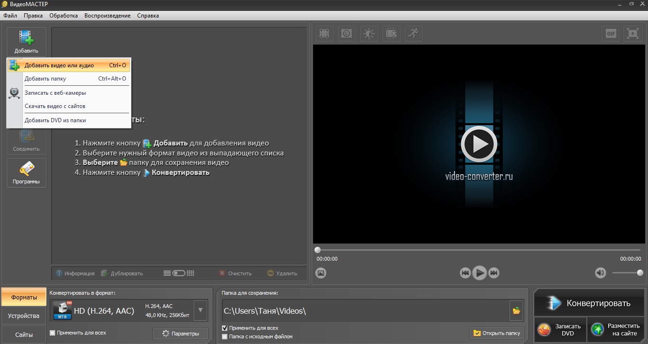This screenshot has width=648, height=344.
Task: Toggle the list/grid view switch
Action: (x=179, y=273)
